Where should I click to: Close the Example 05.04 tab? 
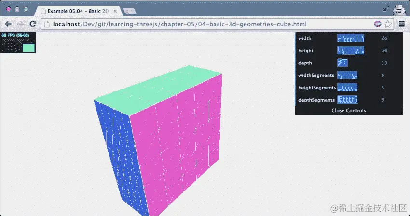(115, 11)
